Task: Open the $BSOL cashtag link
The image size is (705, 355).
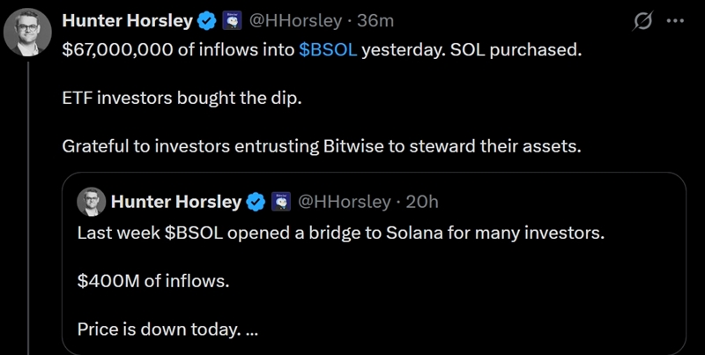Action: click(x=328, y=50)
